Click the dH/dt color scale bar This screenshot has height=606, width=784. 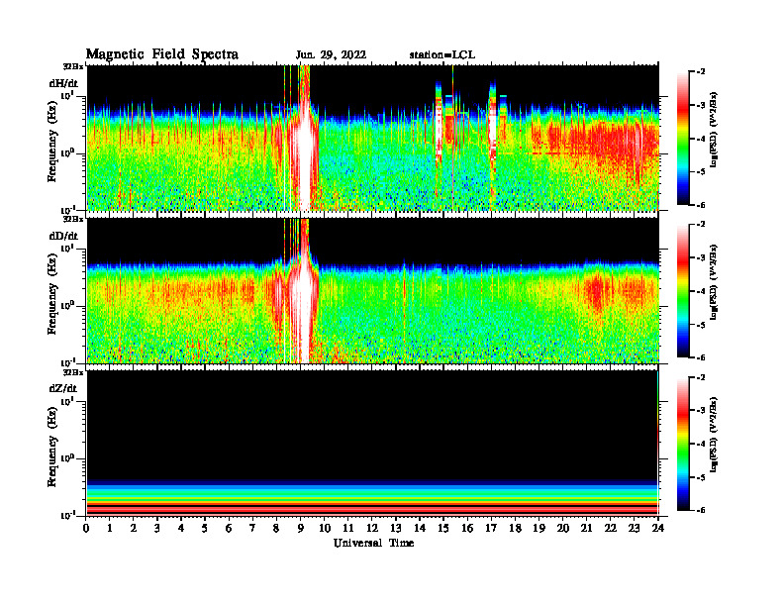(683, 139)
